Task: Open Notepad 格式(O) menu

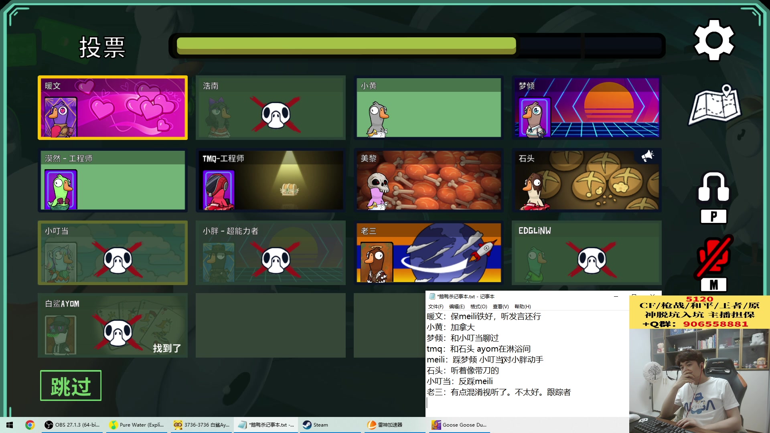Action: [x=478, y=307]
